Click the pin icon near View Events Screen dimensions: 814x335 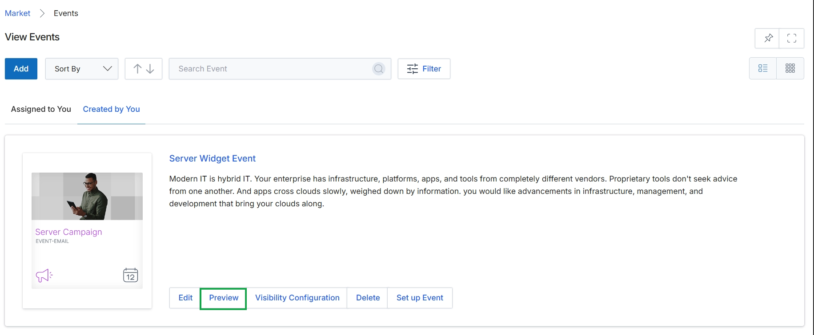point(768,38)
